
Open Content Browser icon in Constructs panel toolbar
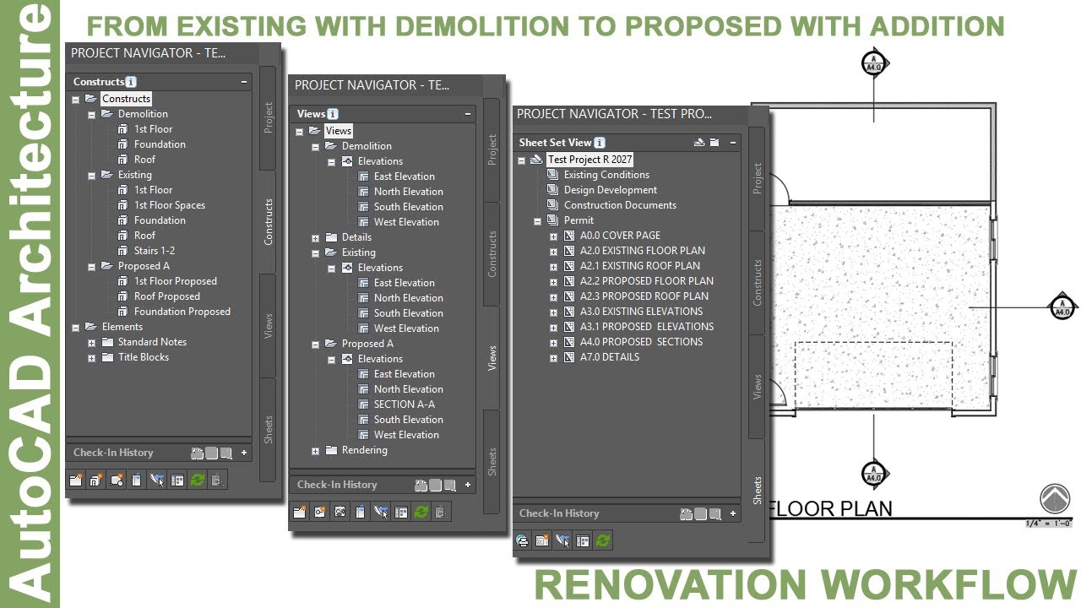pos(177,480)
